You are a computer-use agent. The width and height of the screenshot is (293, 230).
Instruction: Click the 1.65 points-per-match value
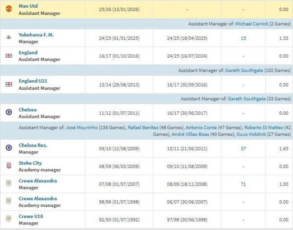284,149
